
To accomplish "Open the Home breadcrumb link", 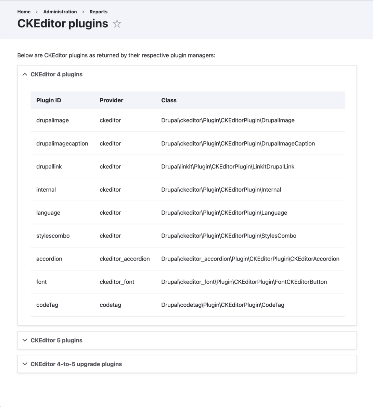I will pyautogui.click(x=24, y=12).
